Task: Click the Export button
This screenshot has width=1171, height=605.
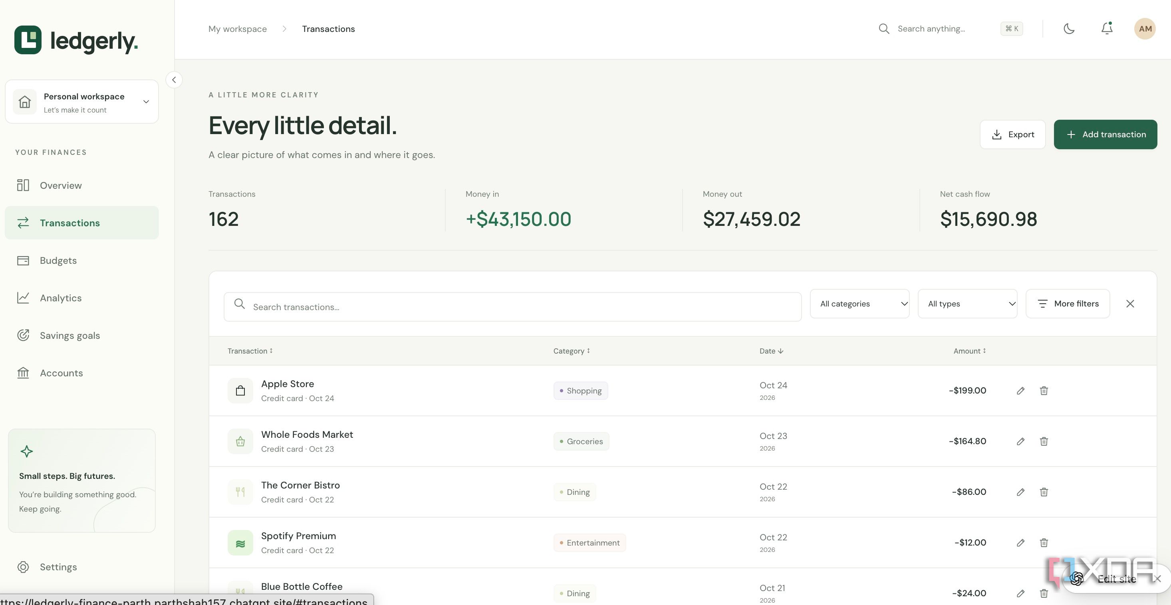Action: coord(1012,134)
